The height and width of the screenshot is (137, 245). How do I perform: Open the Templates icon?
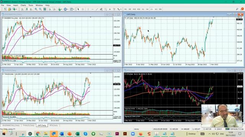tap(71, 9)
